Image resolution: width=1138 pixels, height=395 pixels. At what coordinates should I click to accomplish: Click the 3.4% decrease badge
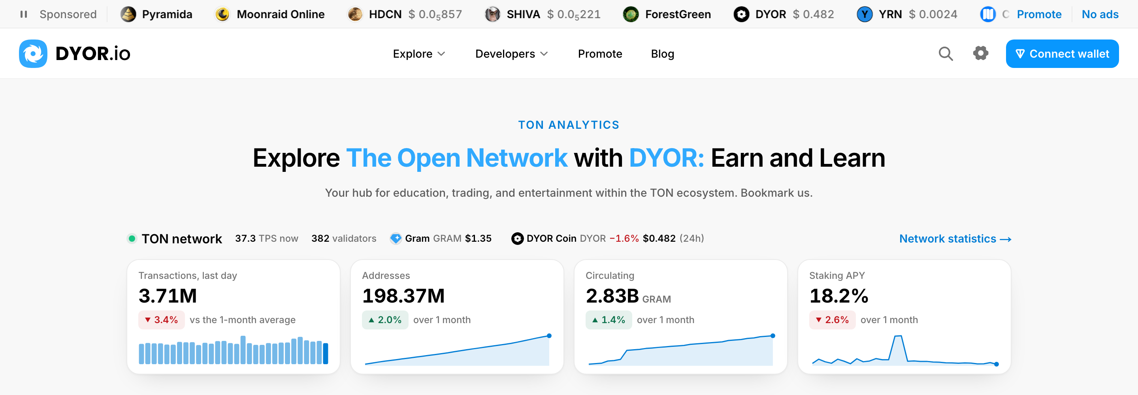pyautogui.click(x=161, y=320)
